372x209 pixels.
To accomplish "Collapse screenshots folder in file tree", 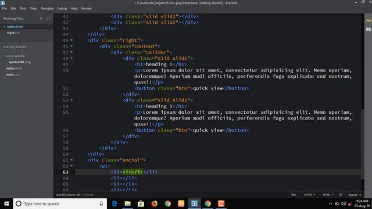I will pos(4,56).
